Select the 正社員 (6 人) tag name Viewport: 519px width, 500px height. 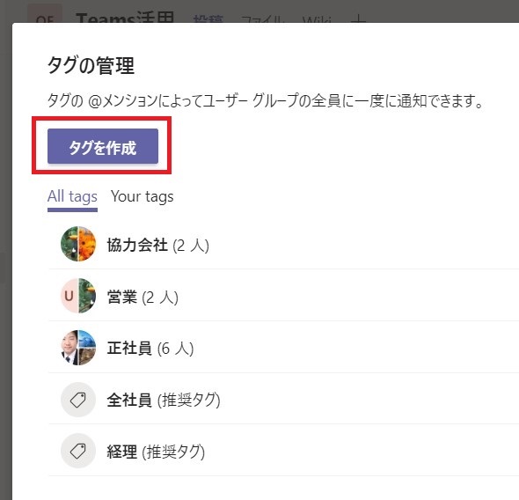150,349
